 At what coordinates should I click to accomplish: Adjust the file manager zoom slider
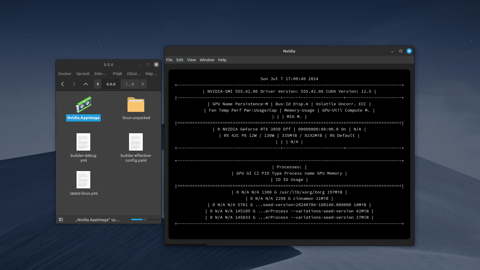(x=145, y=220)
